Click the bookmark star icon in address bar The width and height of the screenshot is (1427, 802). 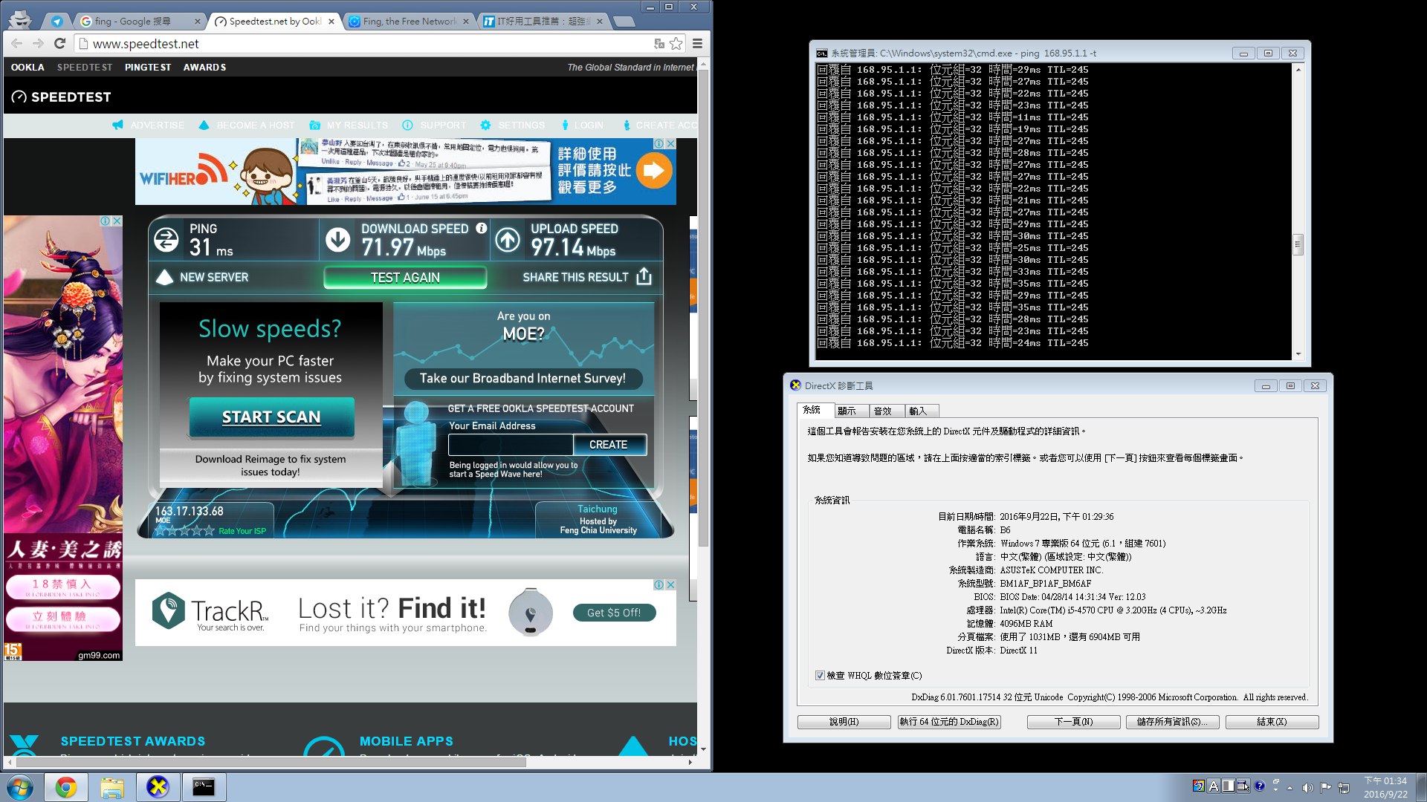click(676, 44)
